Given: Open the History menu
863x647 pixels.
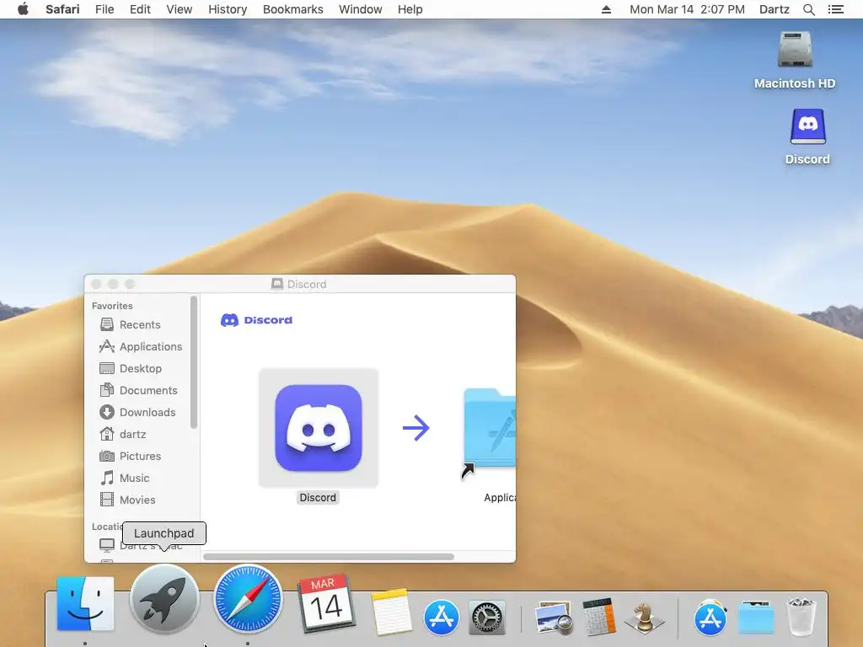Looking at the screenshot, I should [228, 9].
